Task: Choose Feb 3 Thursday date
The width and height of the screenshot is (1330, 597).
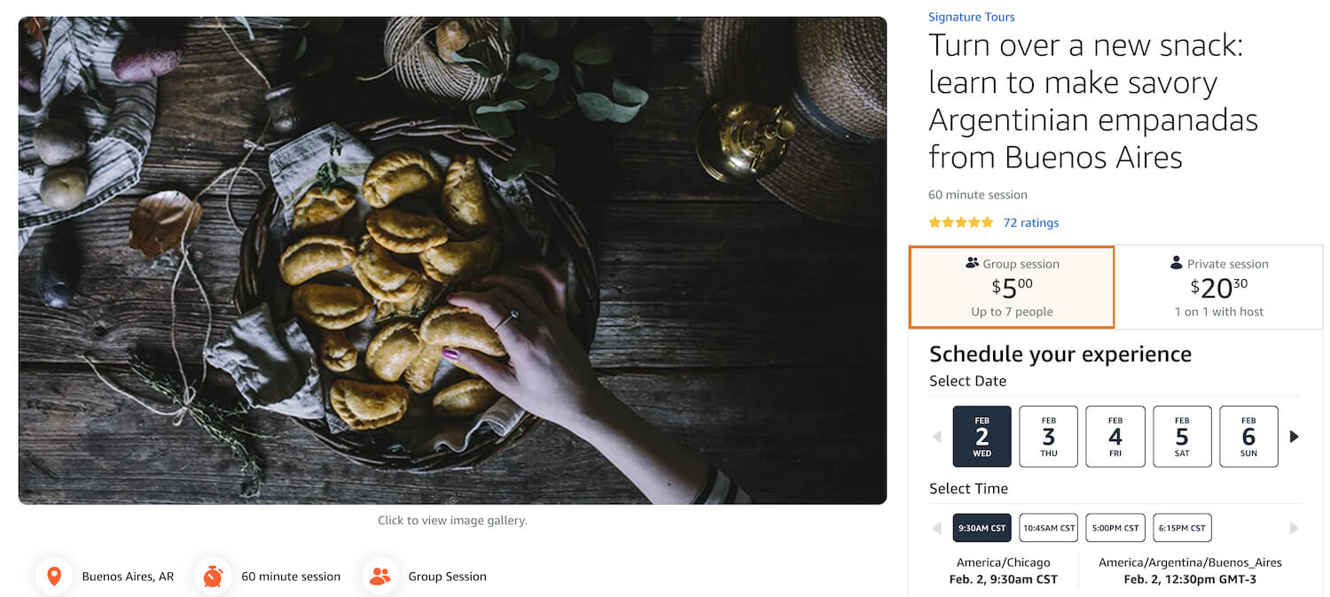Action: [1048, 437]
